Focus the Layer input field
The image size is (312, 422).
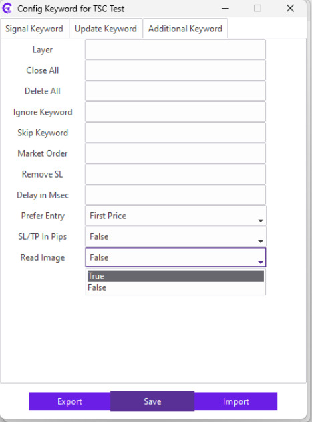pos(175,50)
